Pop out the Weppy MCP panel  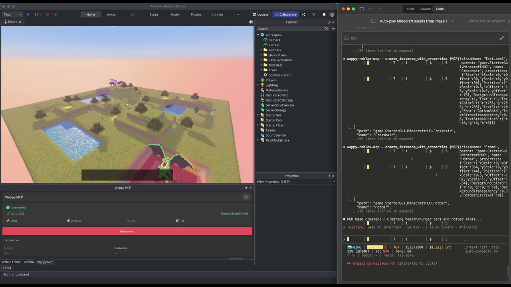[x=246, y=187]
